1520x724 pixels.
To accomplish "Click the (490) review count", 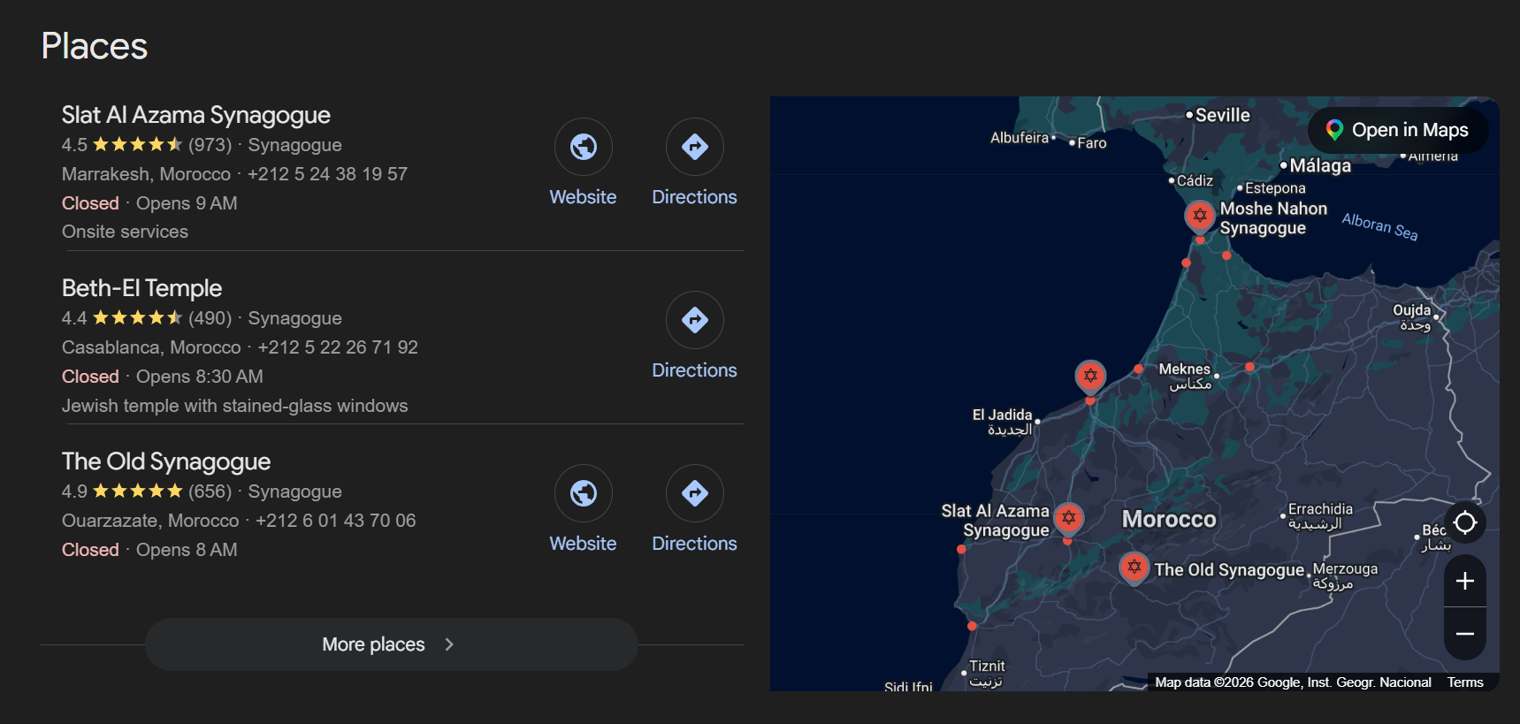I will coord(210,318).
